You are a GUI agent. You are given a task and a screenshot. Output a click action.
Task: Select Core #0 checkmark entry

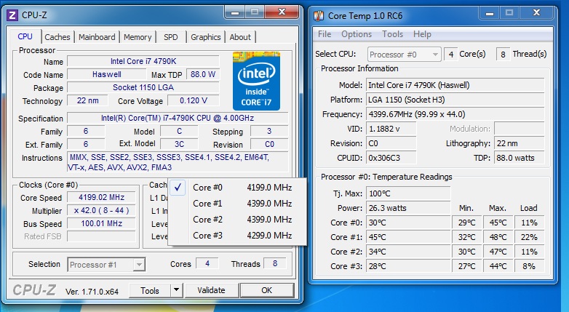click(238, 188)
